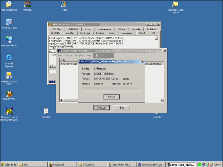Open the Options menu in Cinema Craft Encoder
The width and height of the screenshot is (223, 167).
[x=68, y=55]
